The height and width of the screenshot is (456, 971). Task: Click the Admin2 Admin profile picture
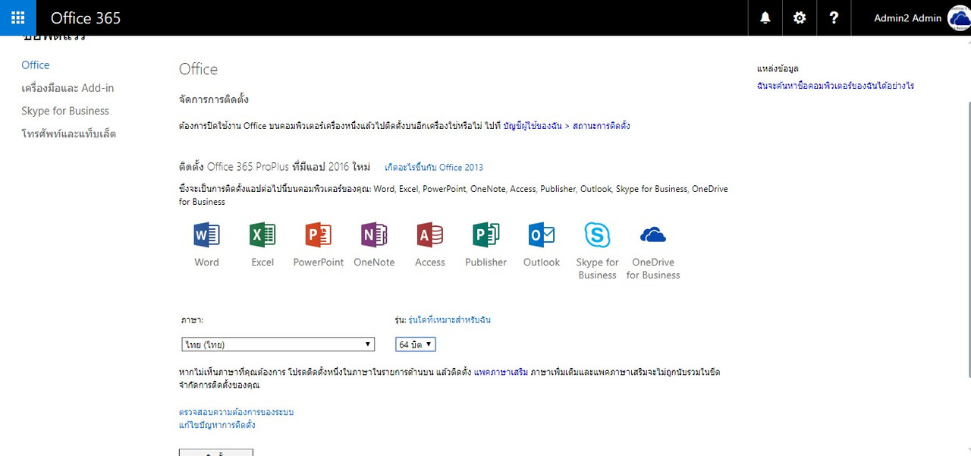pos(960,18)
